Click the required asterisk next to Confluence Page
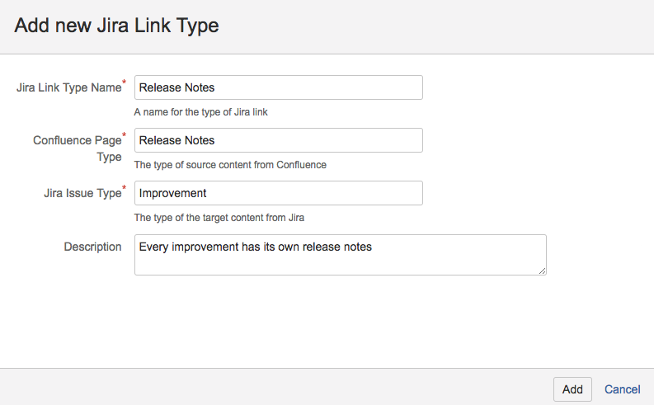654x405 pixels. click(125, 136)
